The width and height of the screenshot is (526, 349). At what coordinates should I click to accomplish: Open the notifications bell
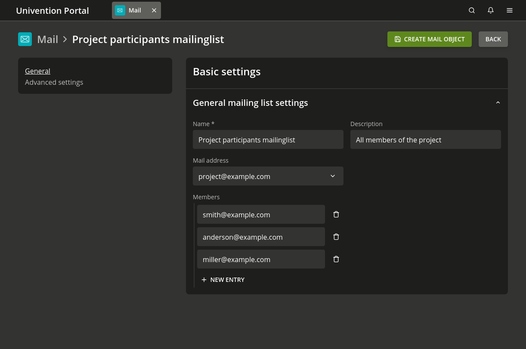tap(491, 10)
